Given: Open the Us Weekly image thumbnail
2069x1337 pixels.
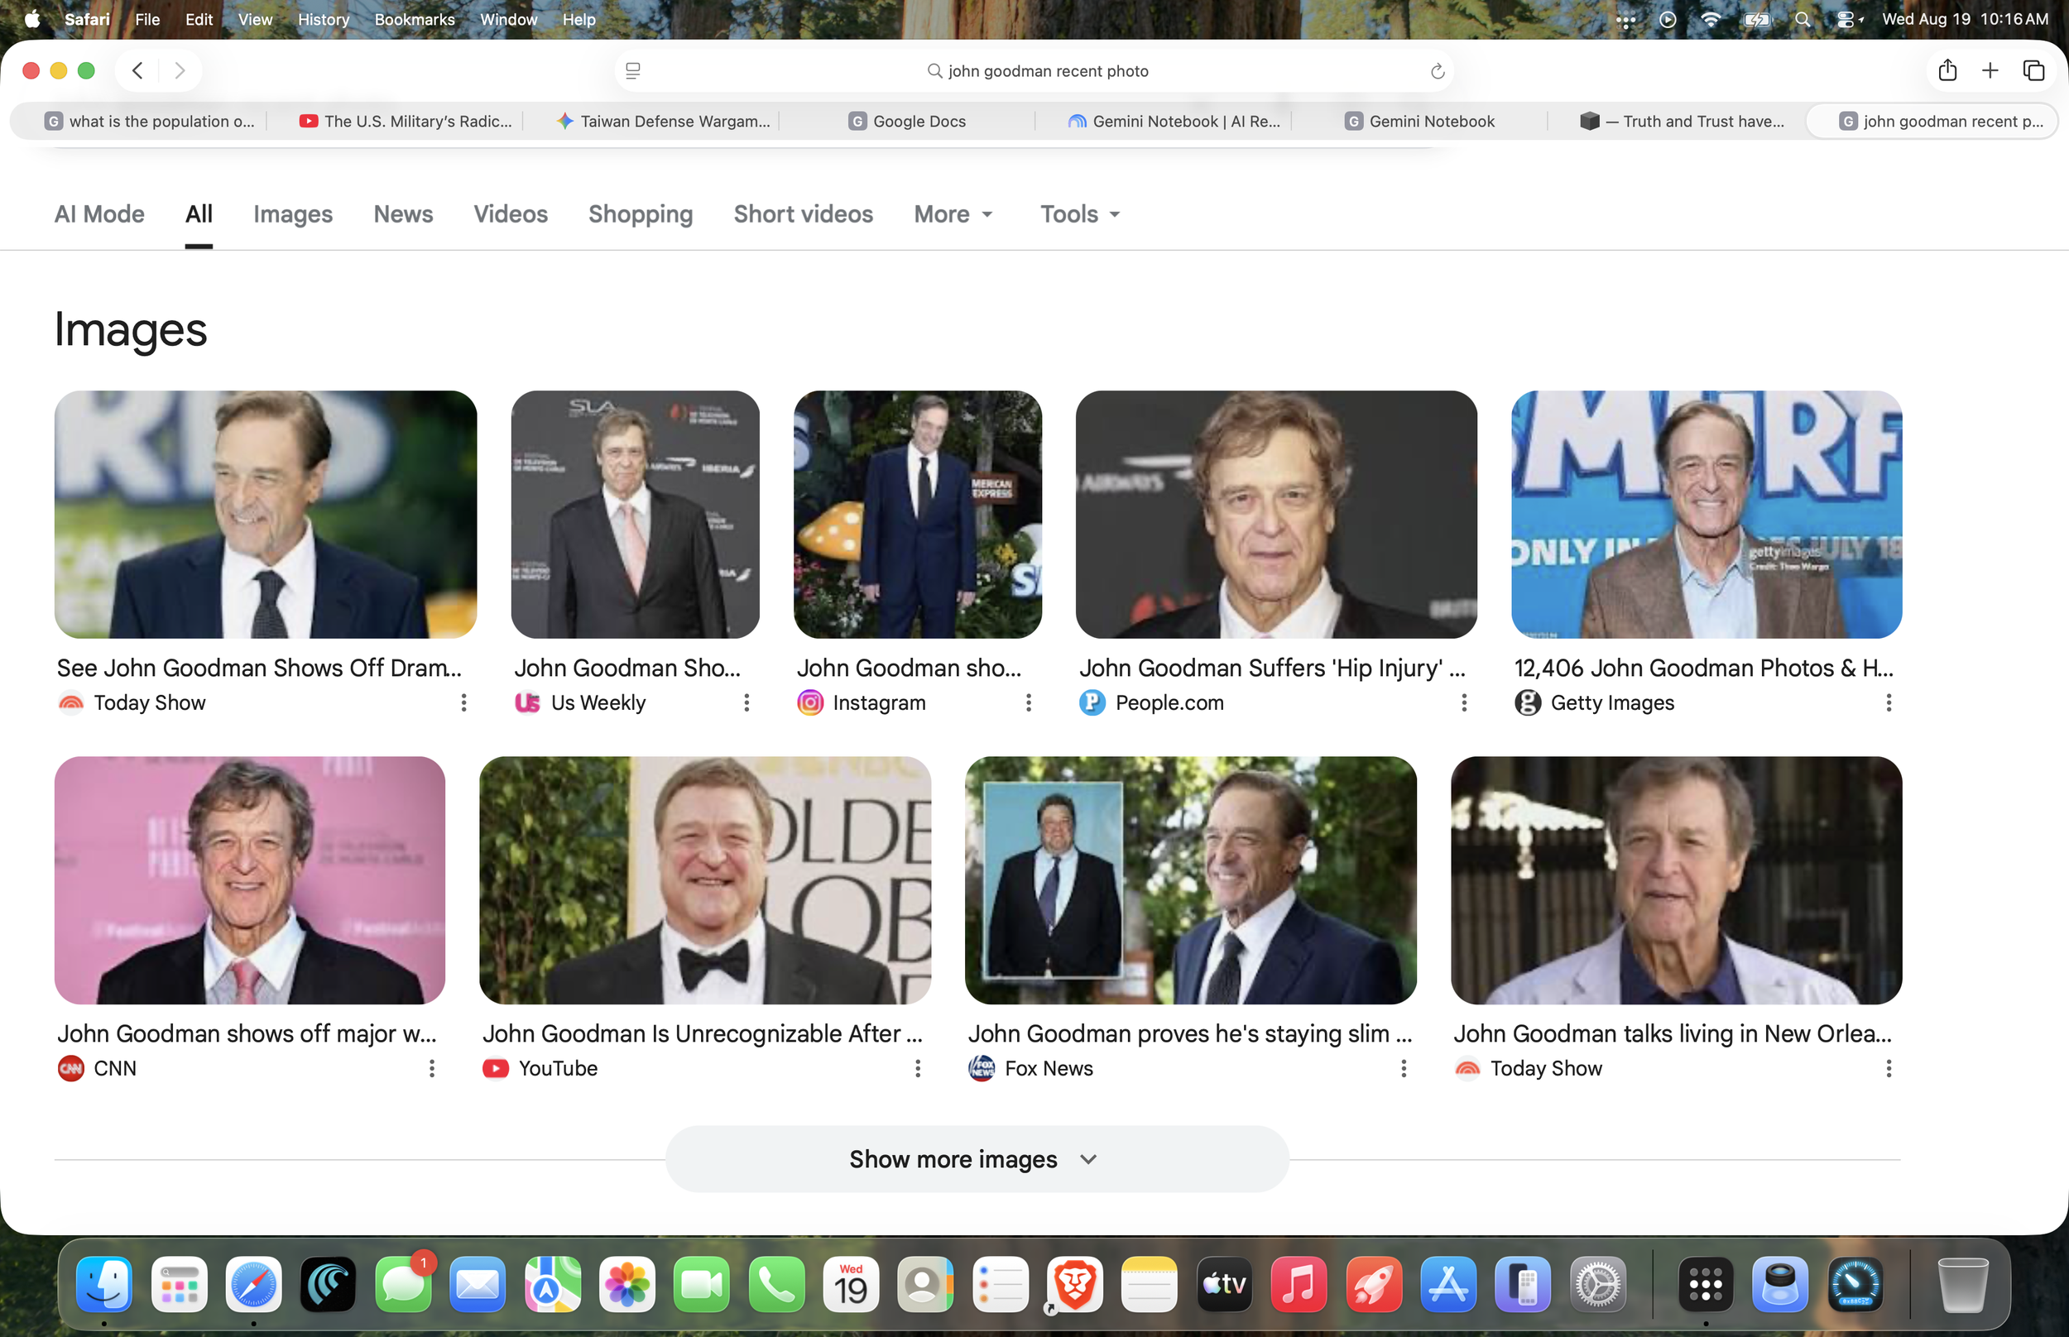Looking at the screenshot, I should [x=635, y=515].
